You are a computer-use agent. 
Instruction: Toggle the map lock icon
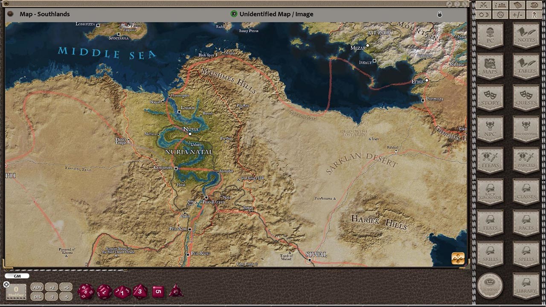click(x=439, y=14)
